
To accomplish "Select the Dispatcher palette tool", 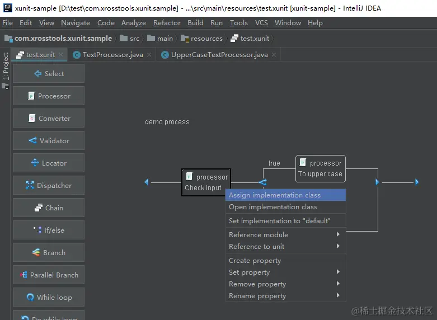I will (x=49, y=185).
